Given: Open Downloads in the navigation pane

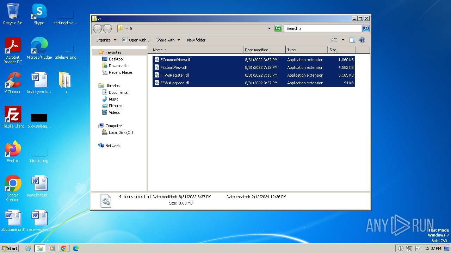Looking at the screenshot, I should [x=118, y=66].
